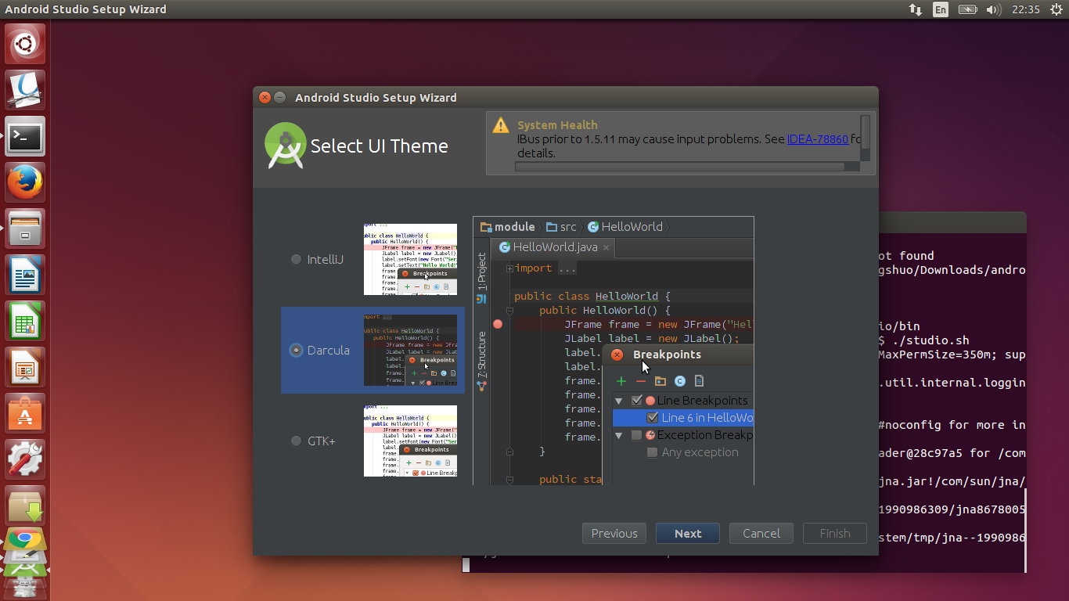Minimize the Setup Wizard dialog
The image size is (1069, 601).
(x=279, y=98)
